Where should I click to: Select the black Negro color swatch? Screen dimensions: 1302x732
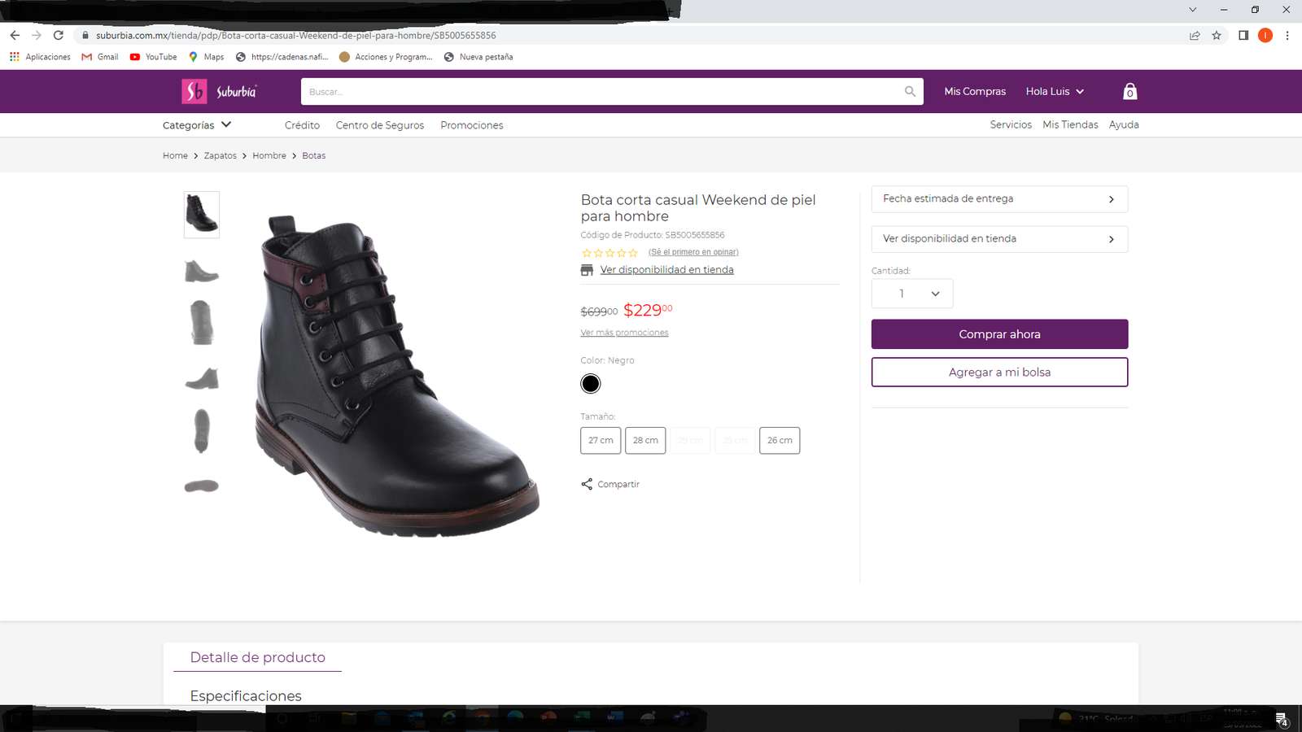[x=591, y=384]
